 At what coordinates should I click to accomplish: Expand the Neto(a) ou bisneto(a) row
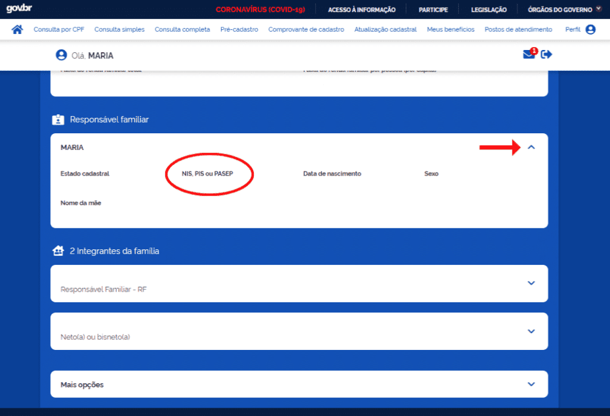pos(531,331)
